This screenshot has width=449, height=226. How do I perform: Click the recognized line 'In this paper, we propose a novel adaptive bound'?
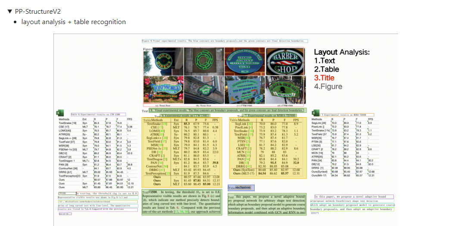(x=354, y=197)
